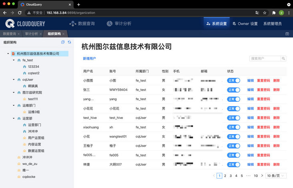Collapse the 运营部 tree node
This screenshot has height=188, width=293.
(x=14, y=119)
